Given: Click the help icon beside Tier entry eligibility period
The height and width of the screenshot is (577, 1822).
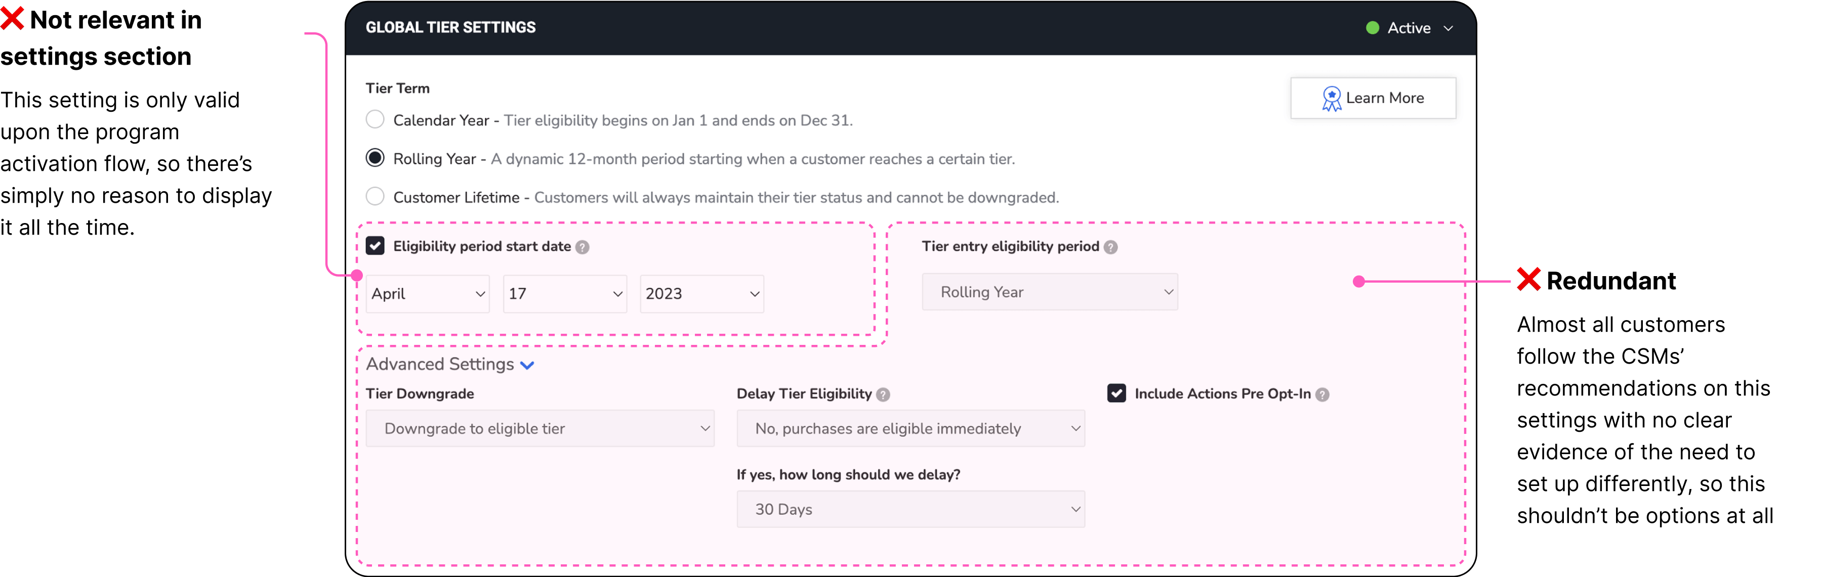Looking at the screenshot, I should tap(1110, 247).
